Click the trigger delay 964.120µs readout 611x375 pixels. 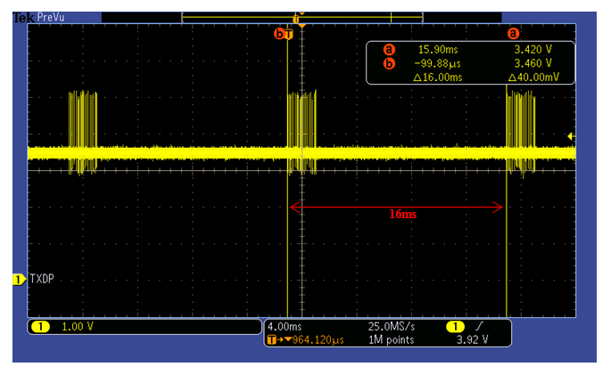pos(318,340)
